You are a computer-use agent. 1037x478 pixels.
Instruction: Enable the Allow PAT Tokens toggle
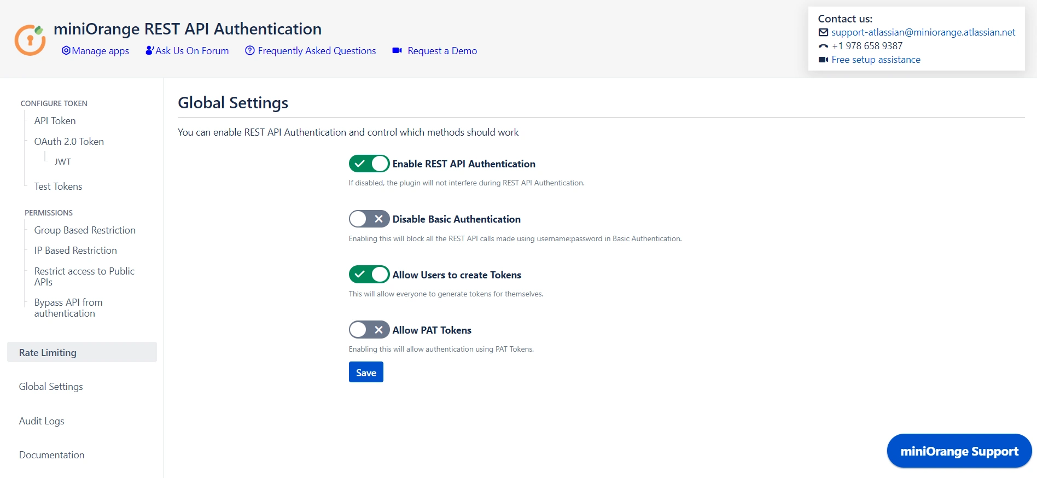point(369,329)
